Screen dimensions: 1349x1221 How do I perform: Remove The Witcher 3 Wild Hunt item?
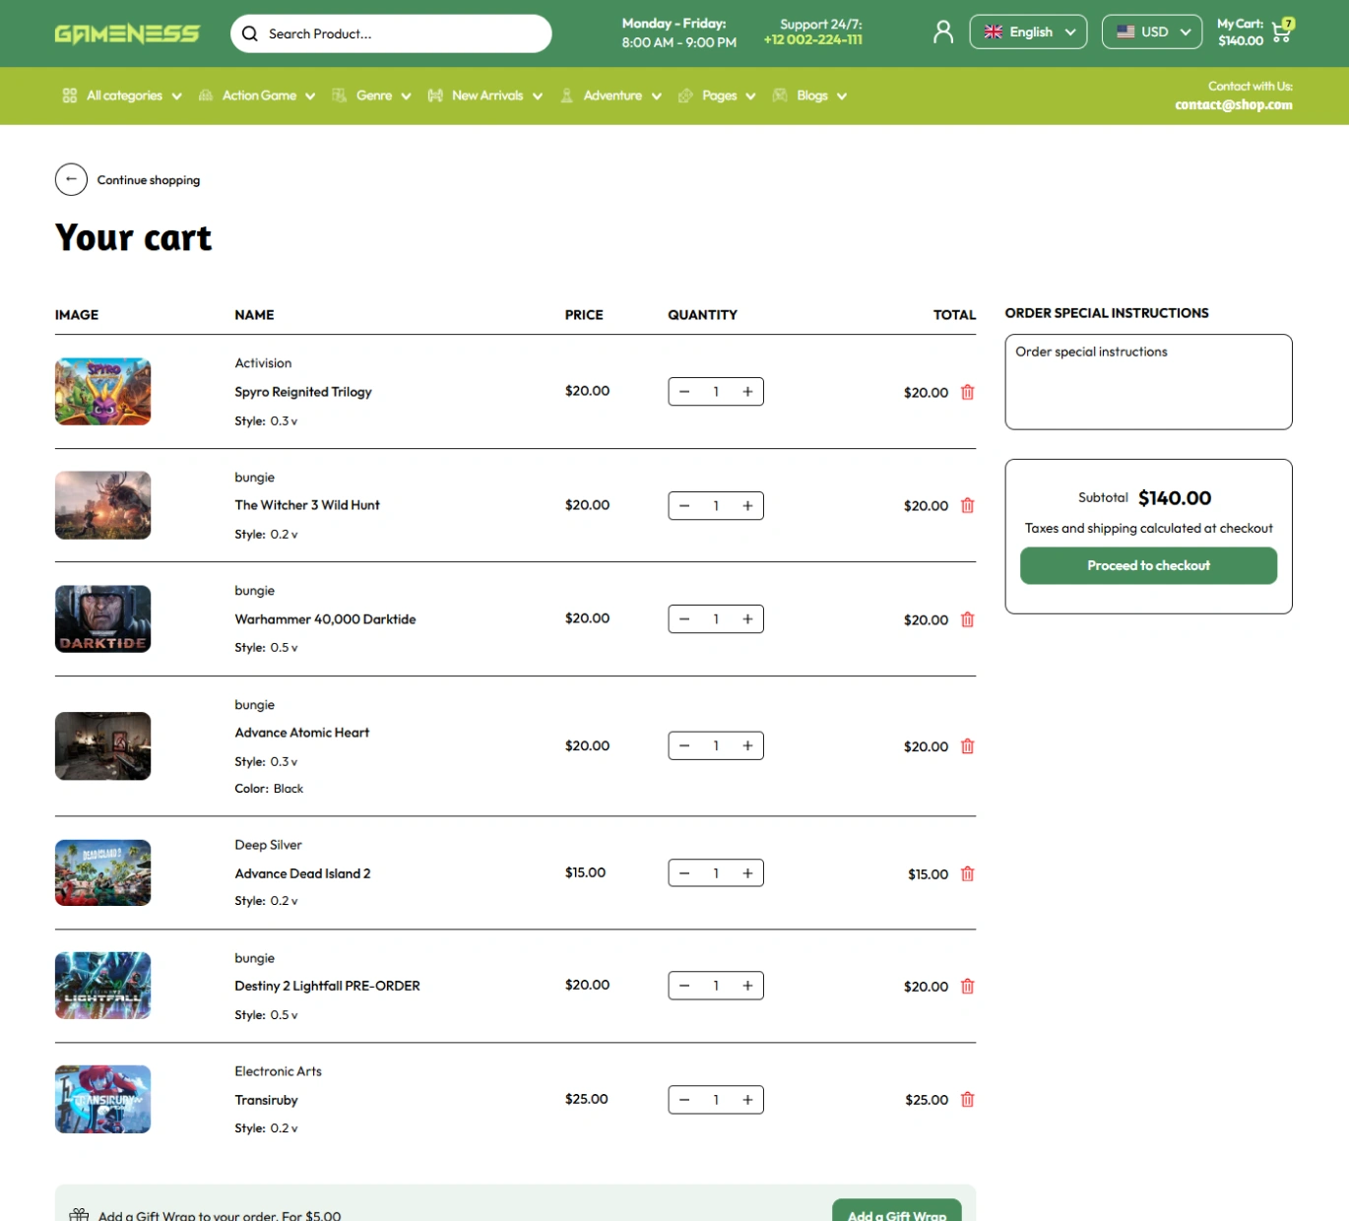[x=968, y=505]
